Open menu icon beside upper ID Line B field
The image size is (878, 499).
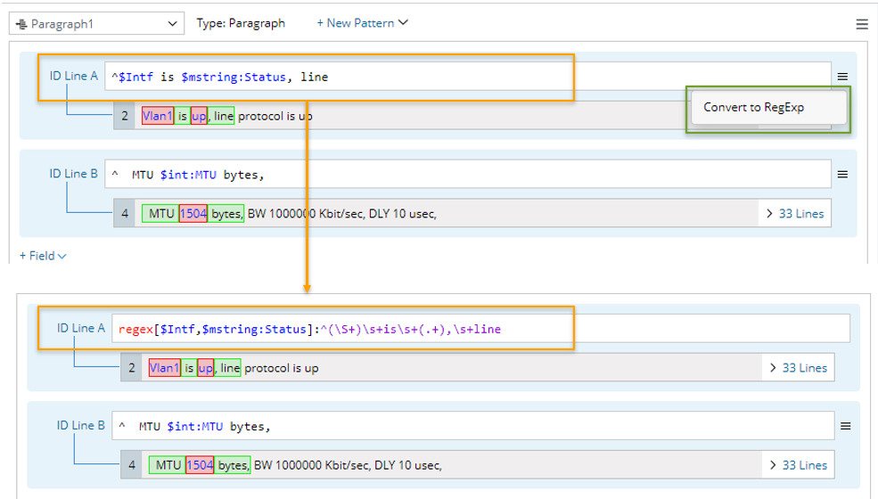pyautogui.click(x=842, y=175)
